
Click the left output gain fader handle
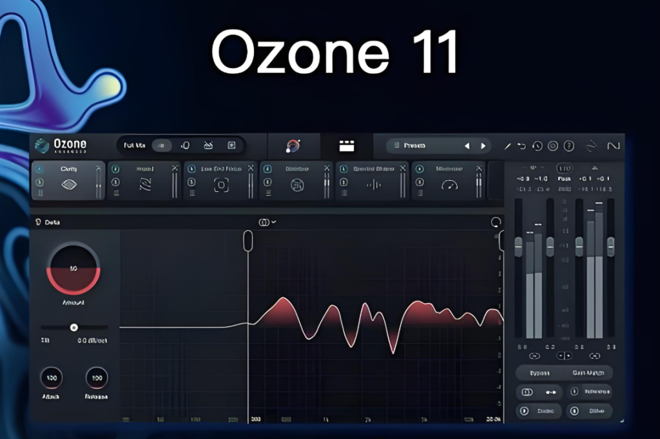point(579,247)
